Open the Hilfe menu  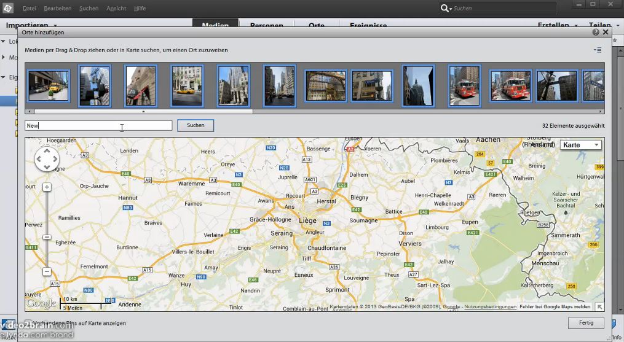tap(140, 9)
